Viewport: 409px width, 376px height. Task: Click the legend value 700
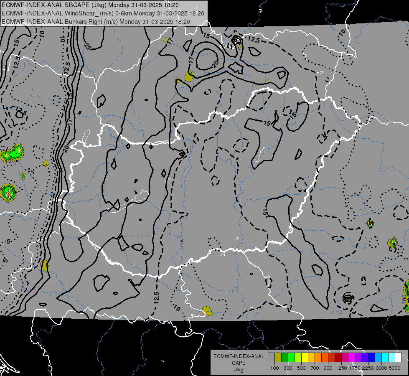[x=315, y=368]
